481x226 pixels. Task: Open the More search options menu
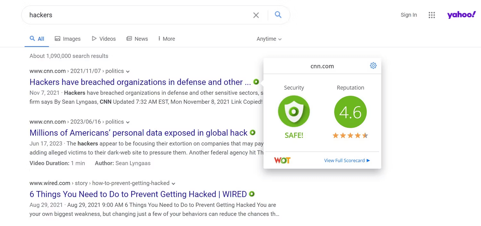pos(166,39)
